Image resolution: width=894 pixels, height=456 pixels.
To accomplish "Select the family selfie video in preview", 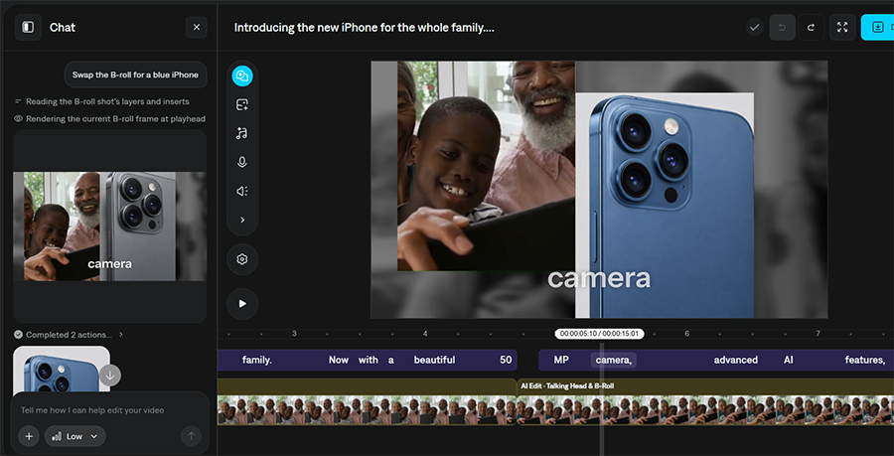I will [x=486, y=165].
